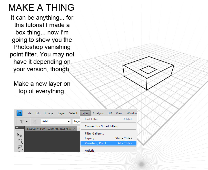Open the File menu
208x170 pixels.
pos(29,113)
